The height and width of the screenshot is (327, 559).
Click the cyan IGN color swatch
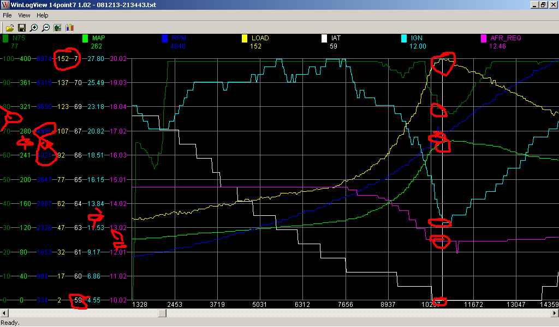point(404,39)
